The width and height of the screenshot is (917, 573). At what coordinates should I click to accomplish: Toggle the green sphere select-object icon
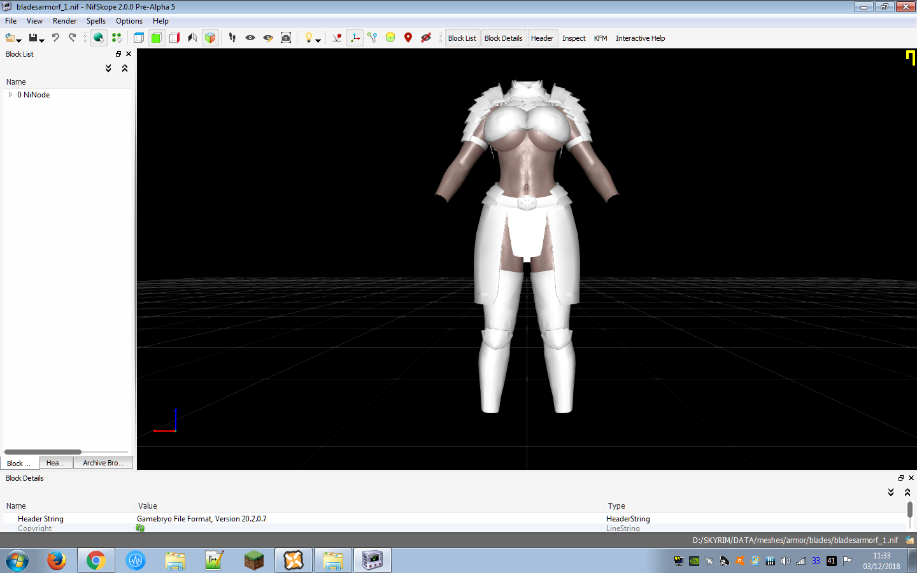[98, 38]
